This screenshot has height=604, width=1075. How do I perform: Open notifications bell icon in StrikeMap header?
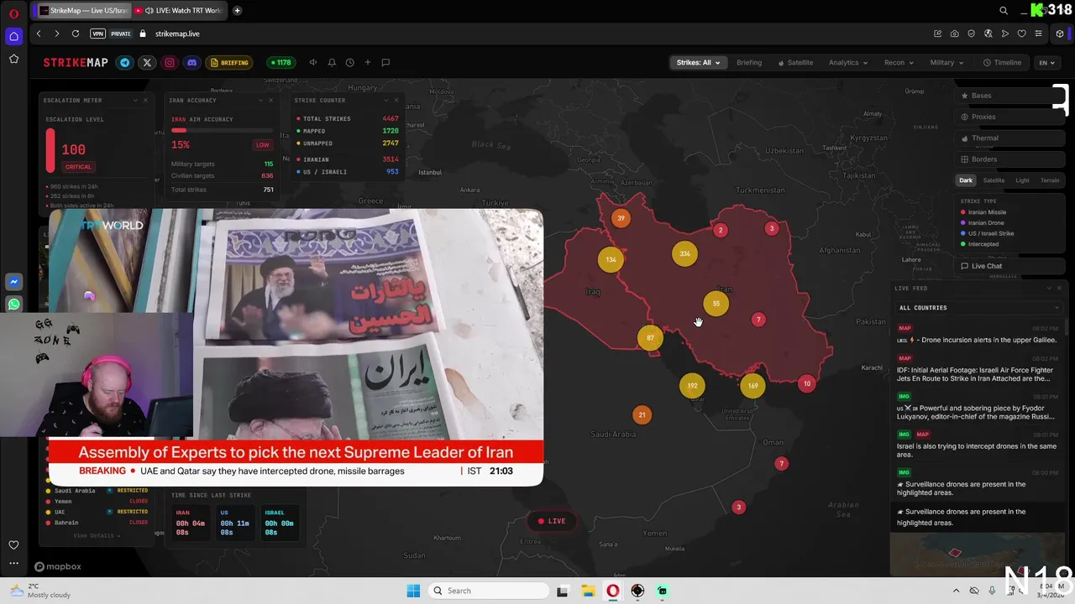click(332, 62)
